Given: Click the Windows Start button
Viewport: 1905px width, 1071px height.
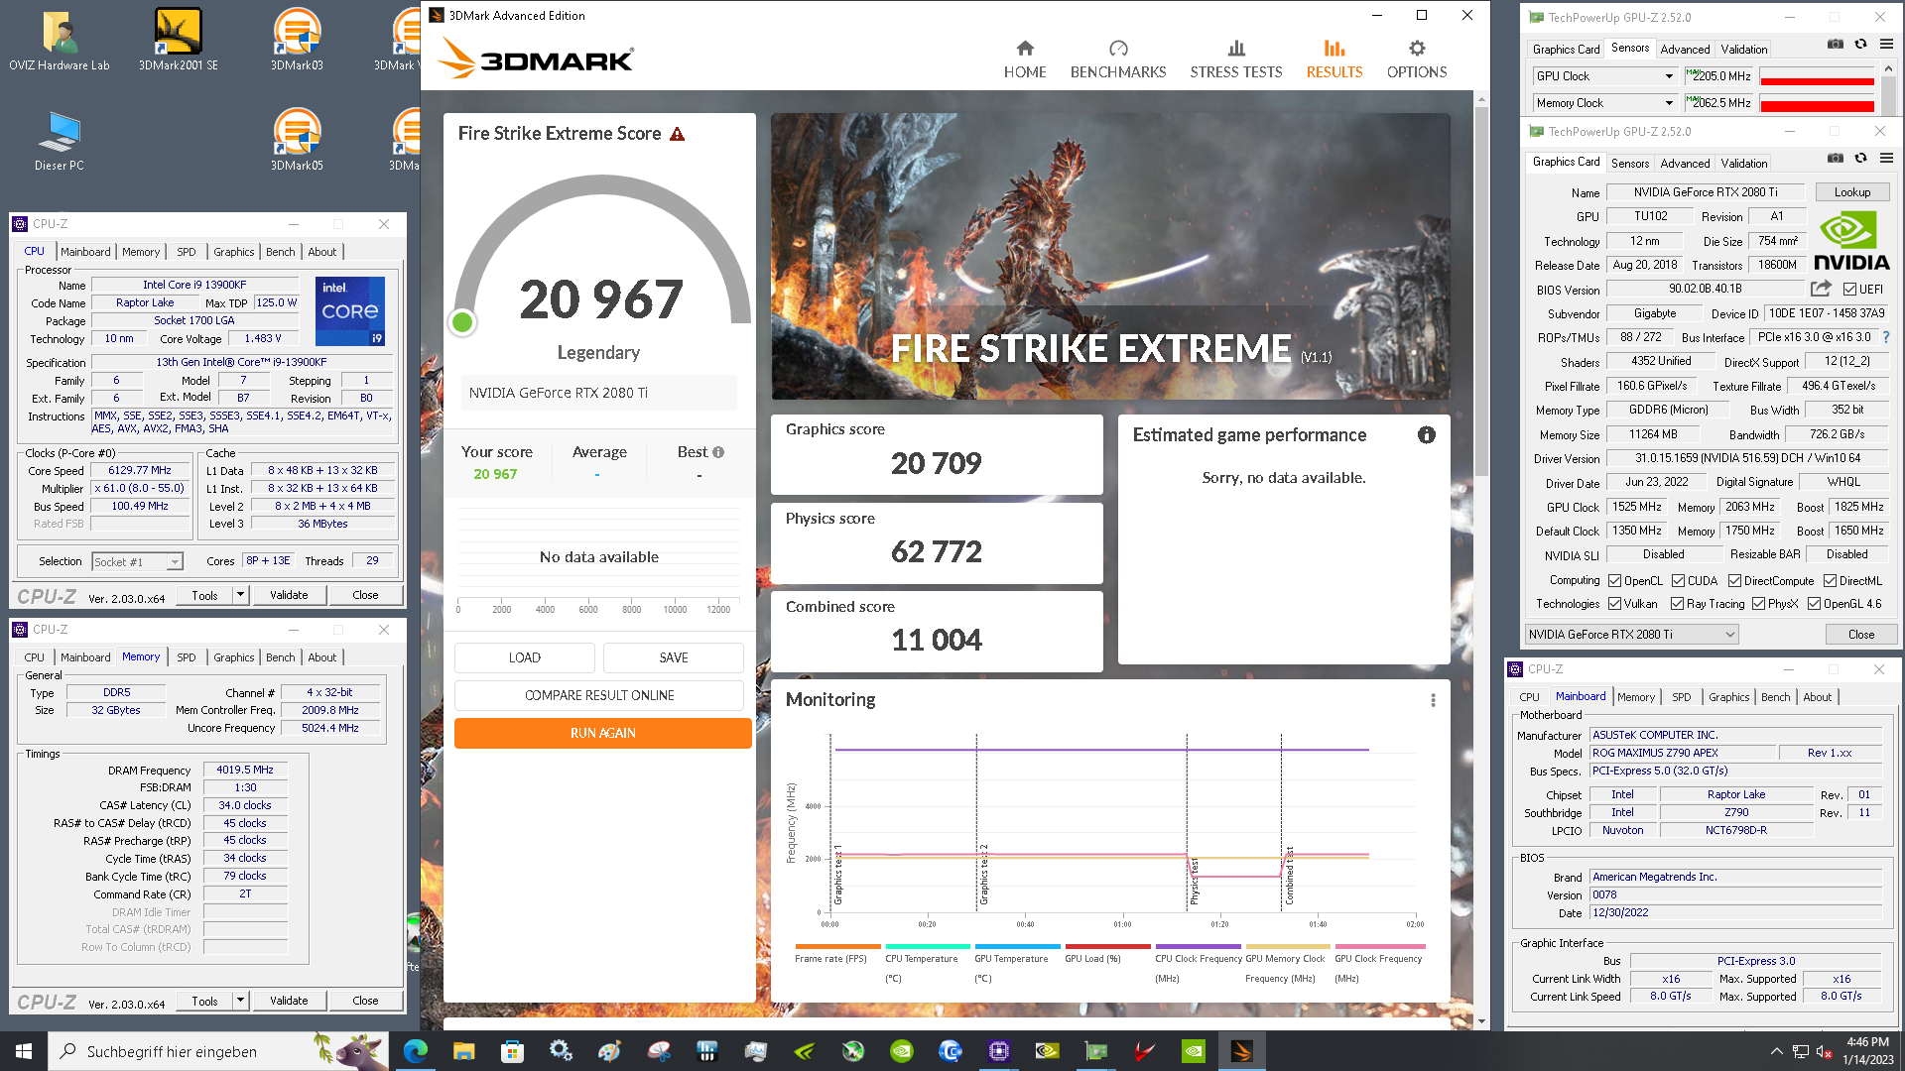Looking at the screenshot, I should [x=24, y=1051].
